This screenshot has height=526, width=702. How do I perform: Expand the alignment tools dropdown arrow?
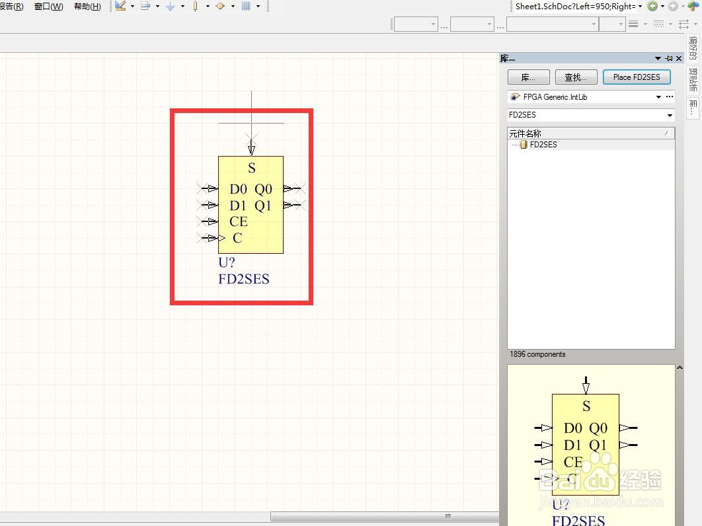tap(157, 6)
